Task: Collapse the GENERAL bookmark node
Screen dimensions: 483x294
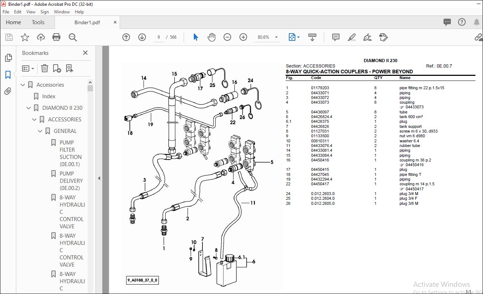Action: pyautogui.click(x=40, y=131)
